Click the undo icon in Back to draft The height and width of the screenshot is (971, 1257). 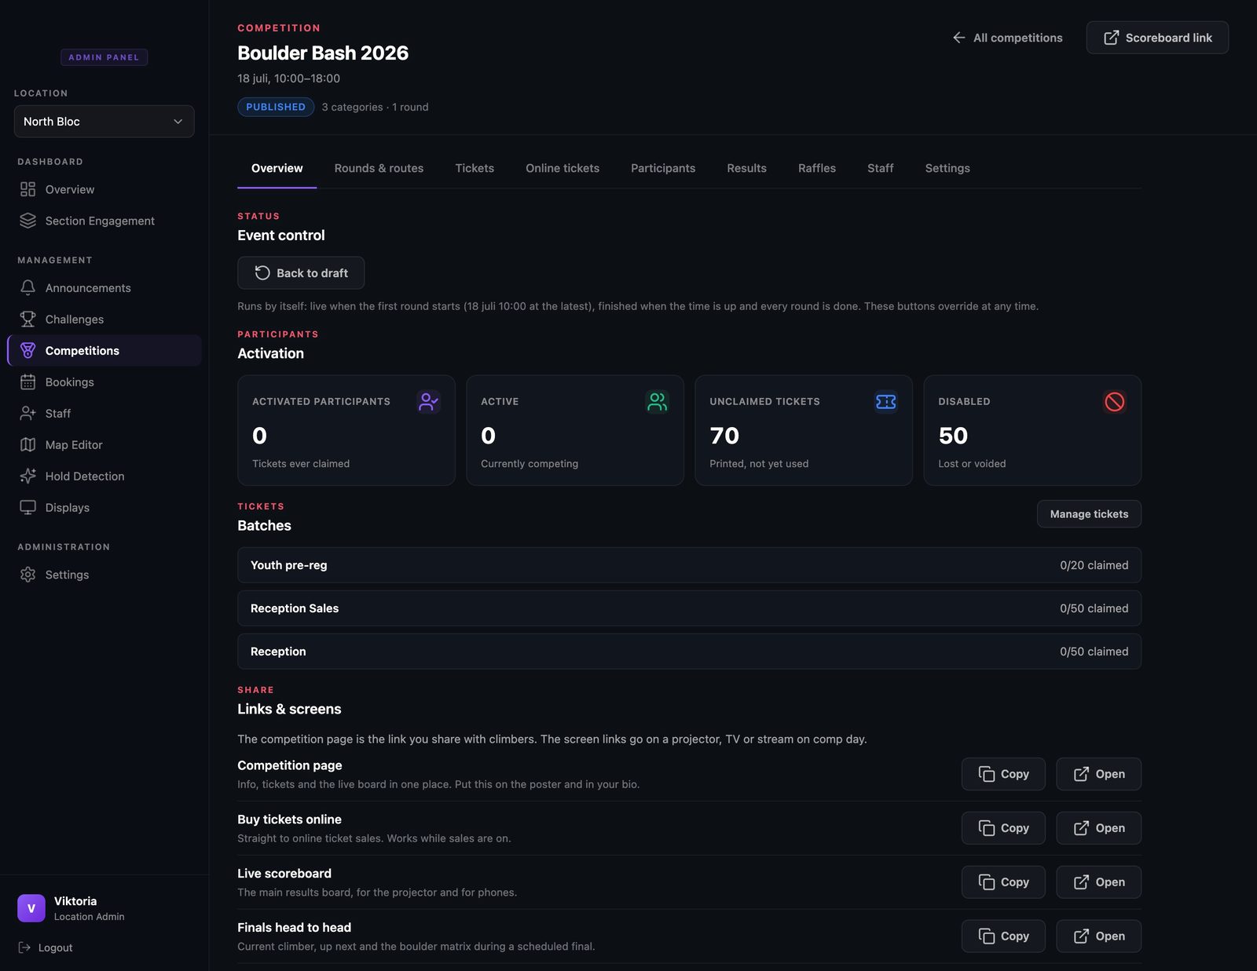point(262,273)
